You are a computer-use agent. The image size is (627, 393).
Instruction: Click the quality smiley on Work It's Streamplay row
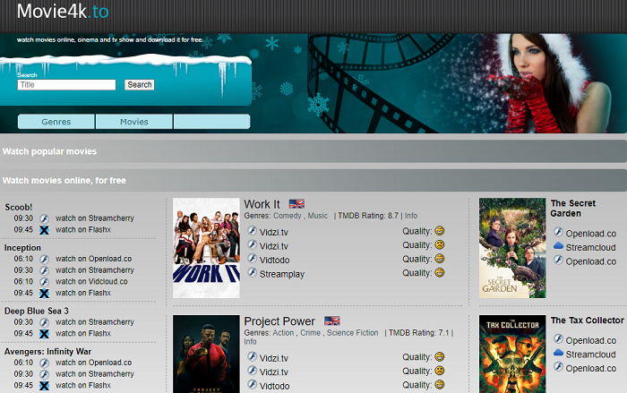[439, 273]
